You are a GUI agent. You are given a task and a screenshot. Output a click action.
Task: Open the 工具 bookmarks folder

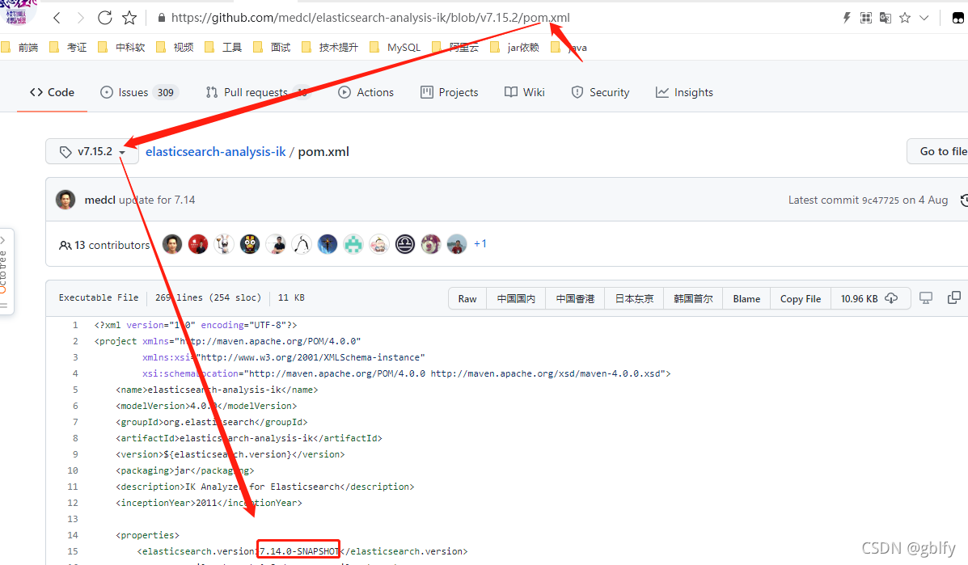click(223, 48)
